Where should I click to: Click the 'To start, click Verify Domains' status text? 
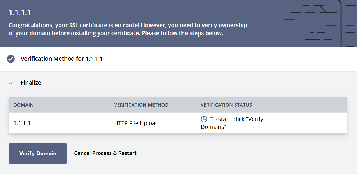point(236,119)
